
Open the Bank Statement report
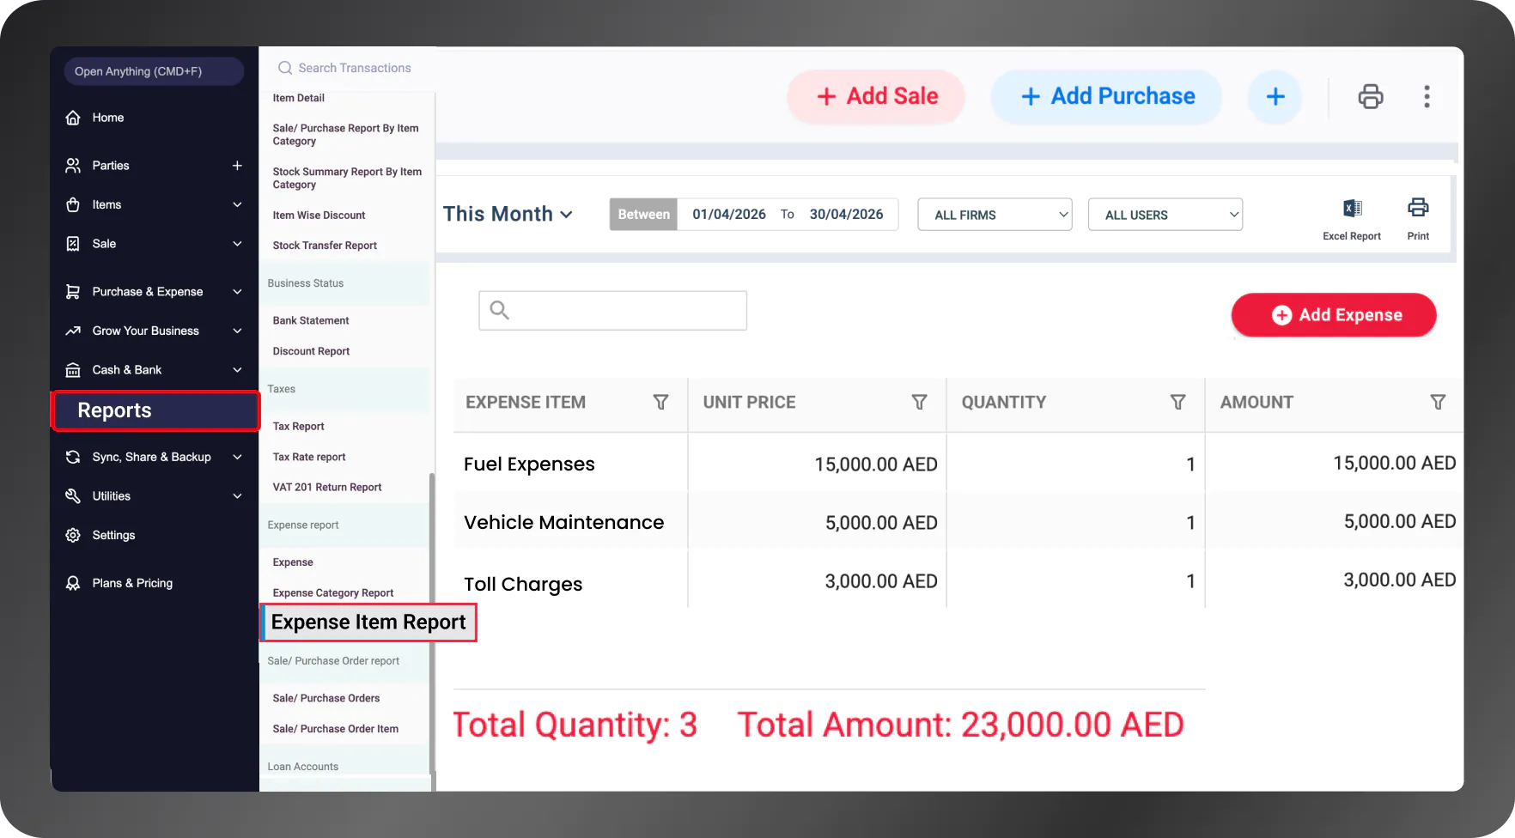point(311,320)
